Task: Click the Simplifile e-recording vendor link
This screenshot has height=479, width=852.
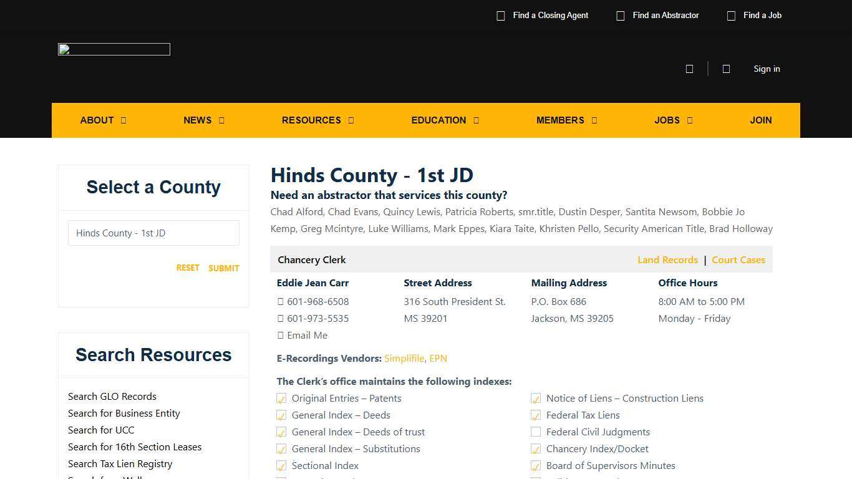Action: pyautogui.click(x=404, y=358)
